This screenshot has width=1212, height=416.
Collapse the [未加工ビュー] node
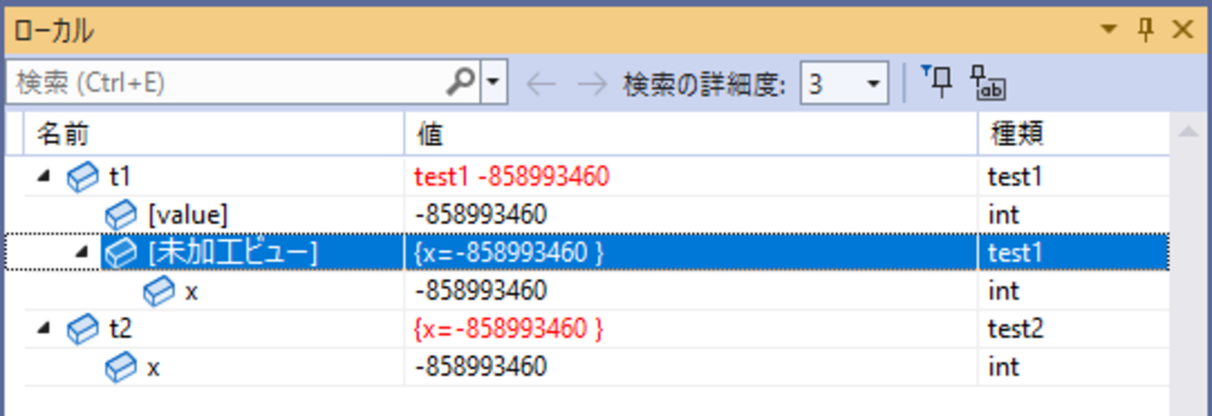pos(83,252)
